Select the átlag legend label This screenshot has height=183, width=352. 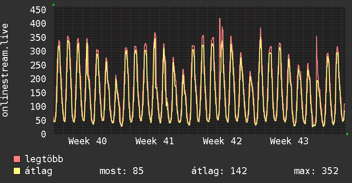(38, 171)
